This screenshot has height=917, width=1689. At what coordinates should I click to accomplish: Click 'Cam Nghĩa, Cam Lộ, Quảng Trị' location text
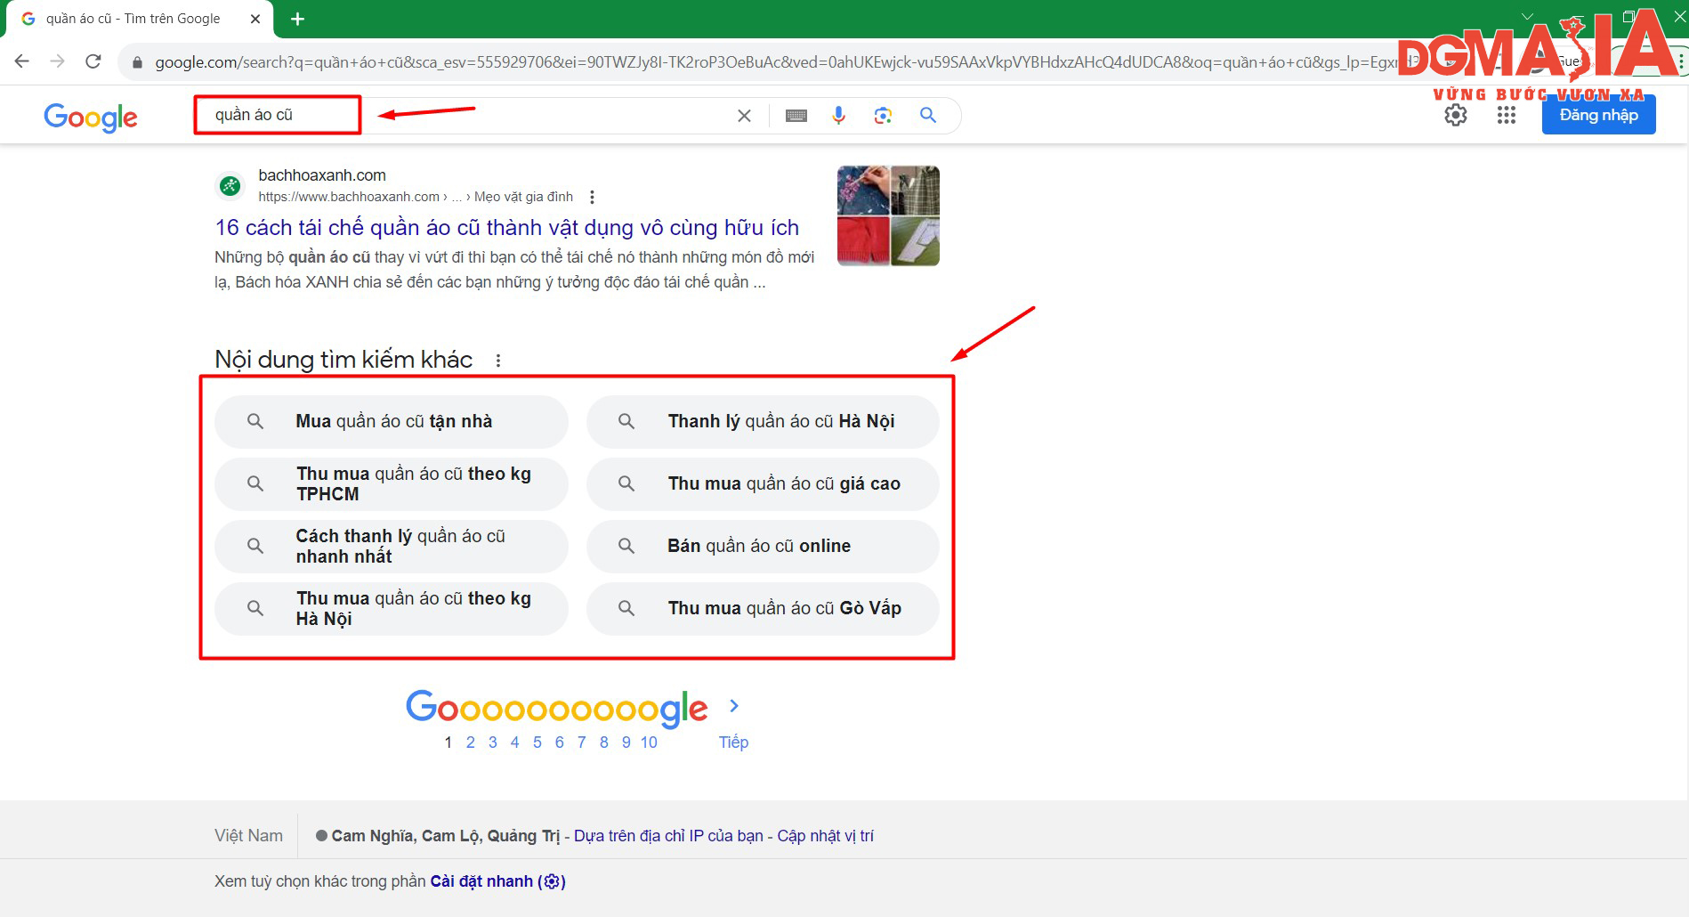(446, 836)
